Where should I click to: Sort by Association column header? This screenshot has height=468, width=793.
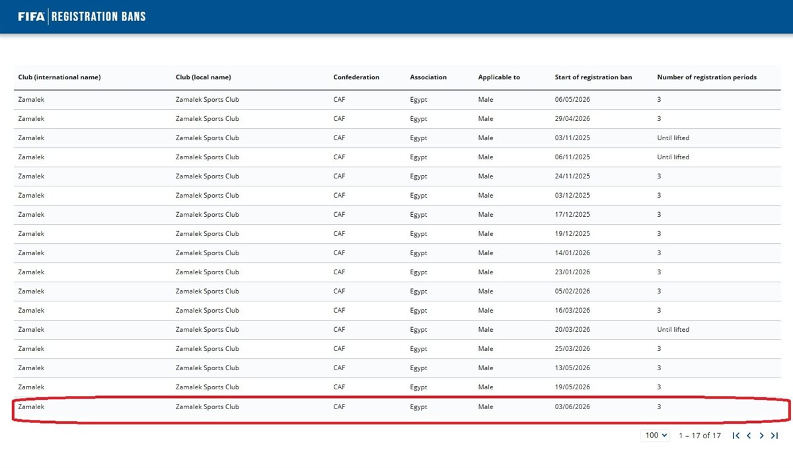point(428,77)
